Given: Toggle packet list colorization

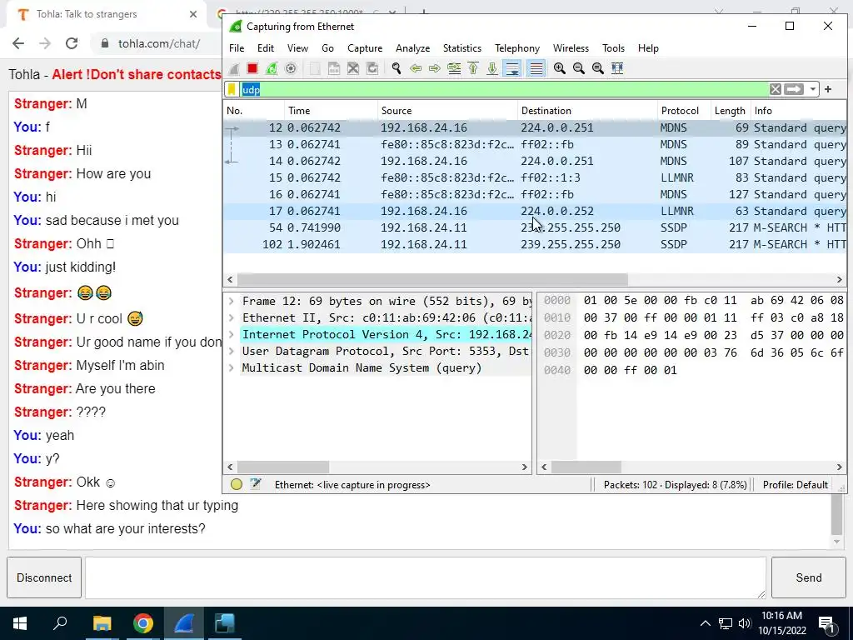Looking at the screenshot, I should pyautogui.click(x=536, y=68).
